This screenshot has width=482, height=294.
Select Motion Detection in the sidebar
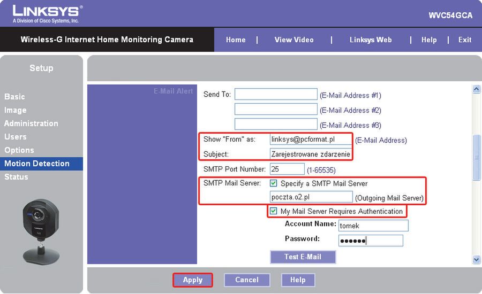pyautogui.click(x=41, y=164)
